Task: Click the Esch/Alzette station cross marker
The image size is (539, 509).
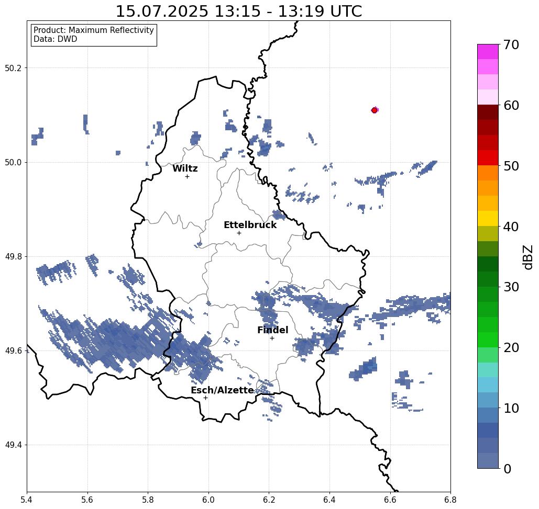Action: (x=205, y=398)
